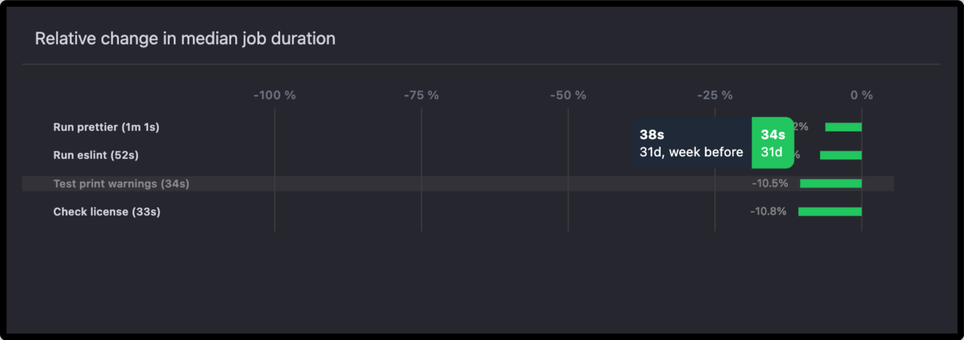The height and width of the screenshot is (340, 964).
Task: Click the "-75 %" axis label
Action: [421, 95]
